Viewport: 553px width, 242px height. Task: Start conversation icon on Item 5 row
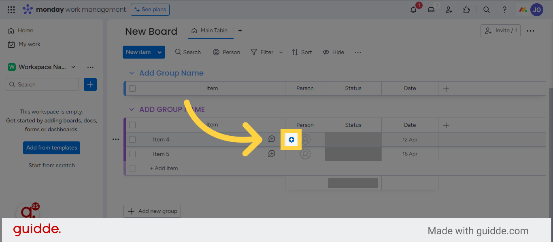(x=272, y=154)
